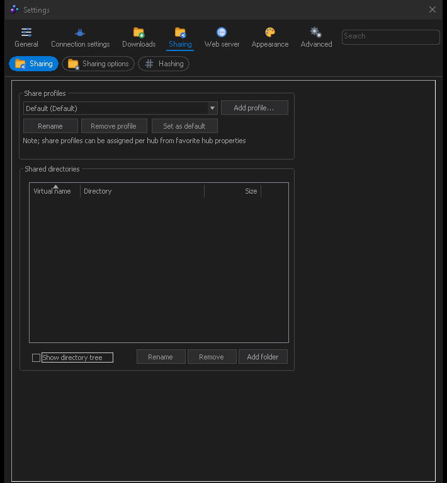This screenshot has height=483, width=447.
Task: Expand the share profile dropdown arrow
Action: (212, 108)
